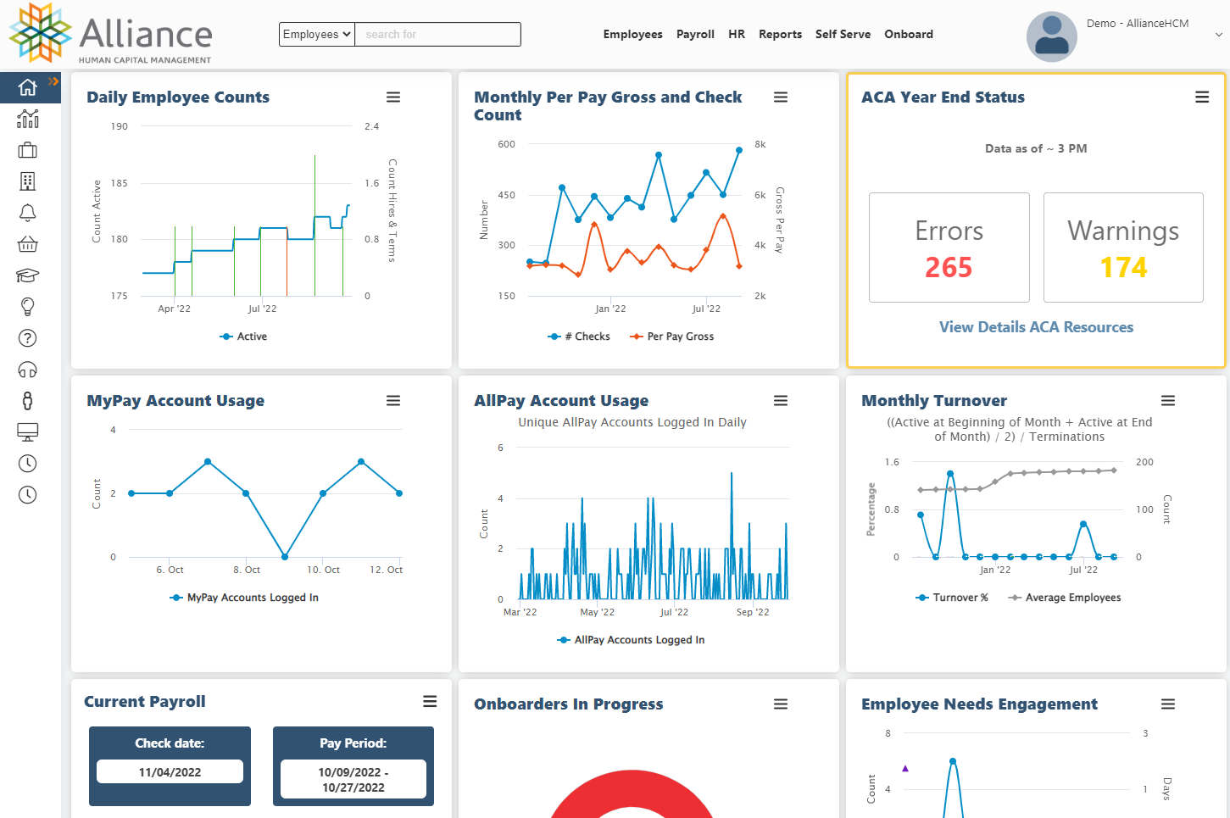Image resolution: width=1230 pixels, height=818 pixels.
Task: Open the user account dropdown arrow
Action: 1218,35
